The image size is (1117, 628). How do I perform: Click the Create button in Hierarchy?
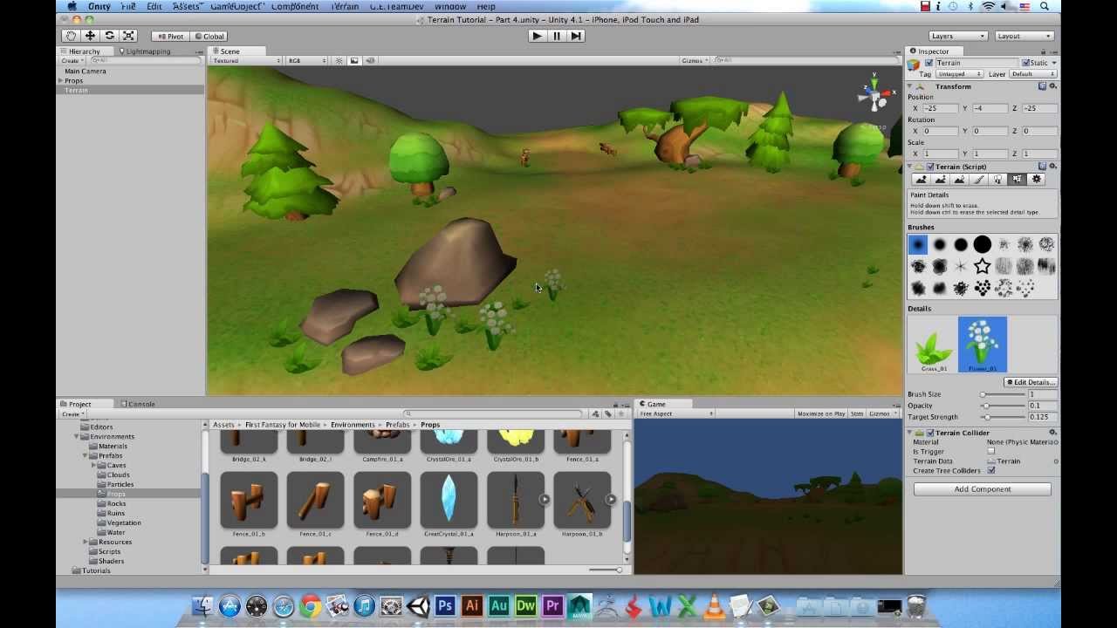(x=71, y=61)
